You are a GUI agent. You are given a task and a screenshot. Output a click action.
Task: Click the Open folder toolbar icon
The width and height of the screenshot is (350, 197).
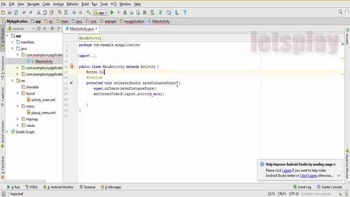click(x=3, y=13)
